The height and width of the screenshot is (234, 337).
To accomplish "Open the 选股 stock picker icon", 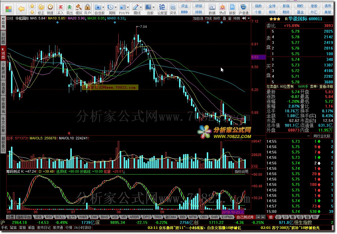I will [x=148, y=7].
